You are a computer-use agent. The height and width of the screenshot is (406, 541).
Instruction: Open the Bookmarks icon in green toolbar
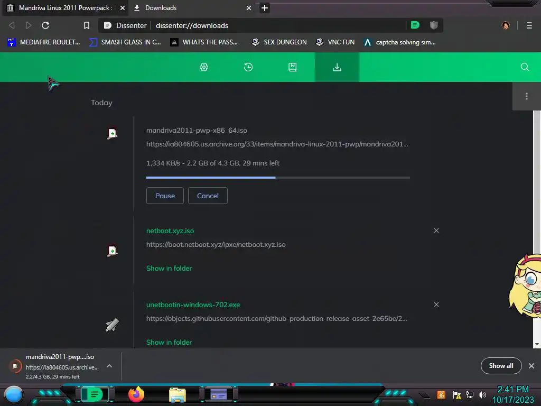click(292, 67)
